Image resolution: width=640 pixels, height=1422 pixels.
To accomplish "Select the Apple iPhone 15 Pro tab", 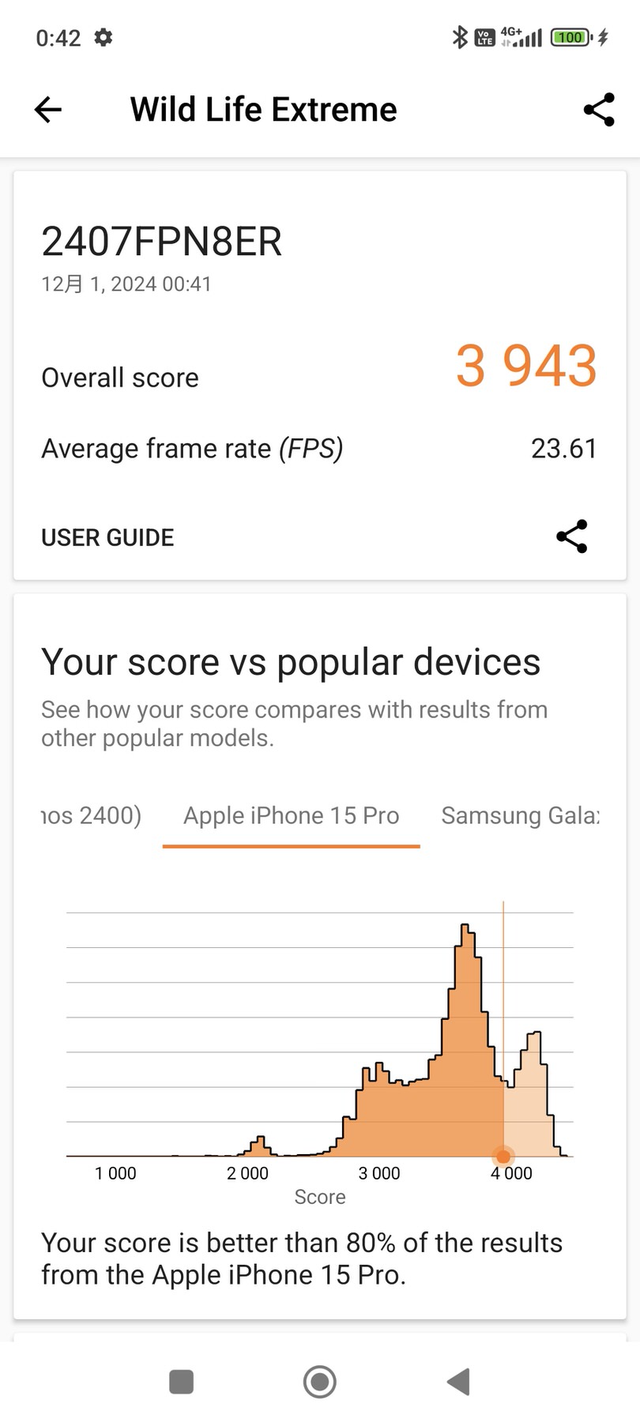I will click(291, 815).
